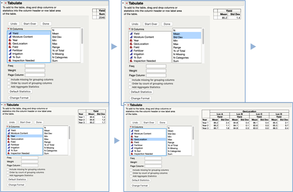Click statistics list scrollbar in the GeoLocation-highlighted panel
The image size is (293, 192).
click(193, 133)
